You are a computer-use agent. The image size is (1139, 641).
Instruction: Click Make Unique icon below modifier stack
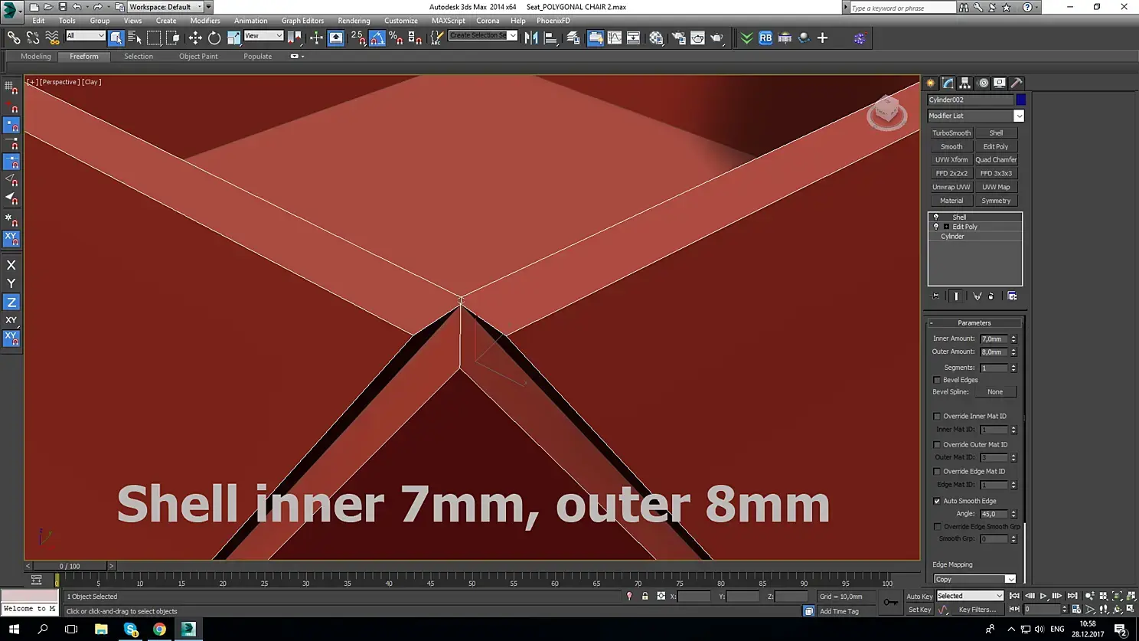[x=977, y=296]
